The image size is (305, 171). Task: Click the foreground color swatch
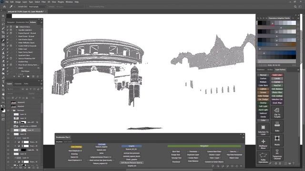coord(2,109)
